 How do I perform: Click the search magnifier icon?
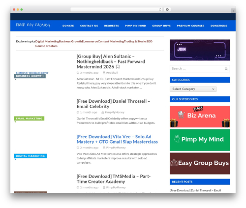226,69
